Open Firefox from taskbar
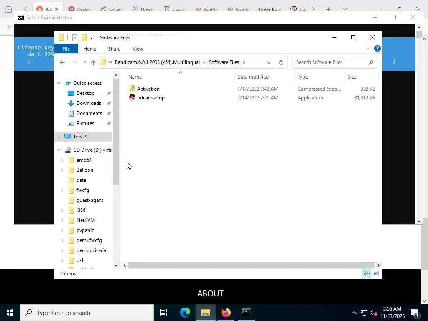Image resolution: width=428 pixels, height=321 pixels. point(226,313)
